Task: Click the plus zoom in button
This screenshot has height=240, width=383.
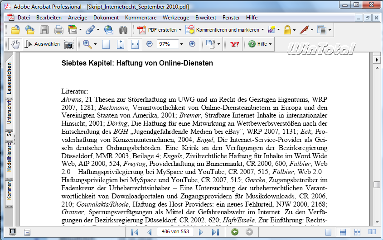Action: (192, 44)
